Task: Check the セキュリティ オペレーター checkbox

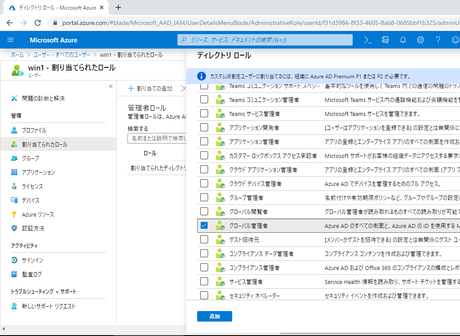Action: click(x=204, y=295)
